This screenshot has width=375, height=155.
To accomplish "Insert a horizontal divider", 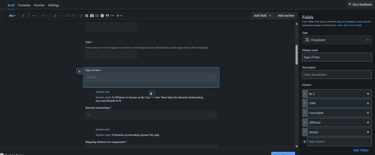I will (x=113, y=15).
